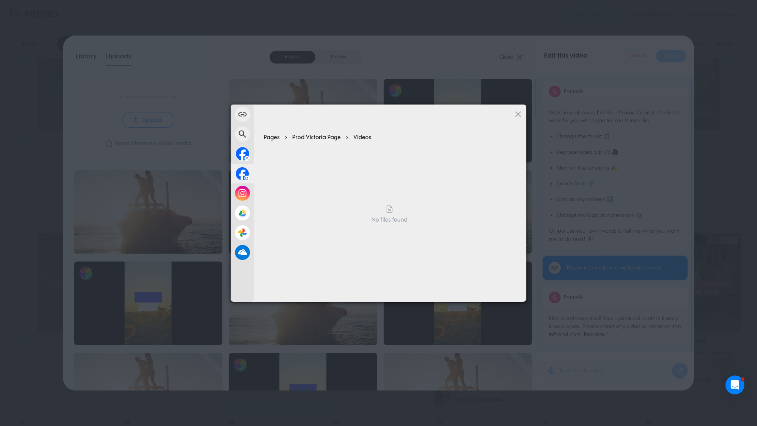Click the Upload button
The image size is (757, 426).
(x=148, y=120)
